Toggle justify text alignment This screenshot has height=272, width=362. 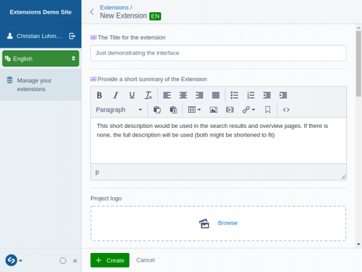coord(215,95)
